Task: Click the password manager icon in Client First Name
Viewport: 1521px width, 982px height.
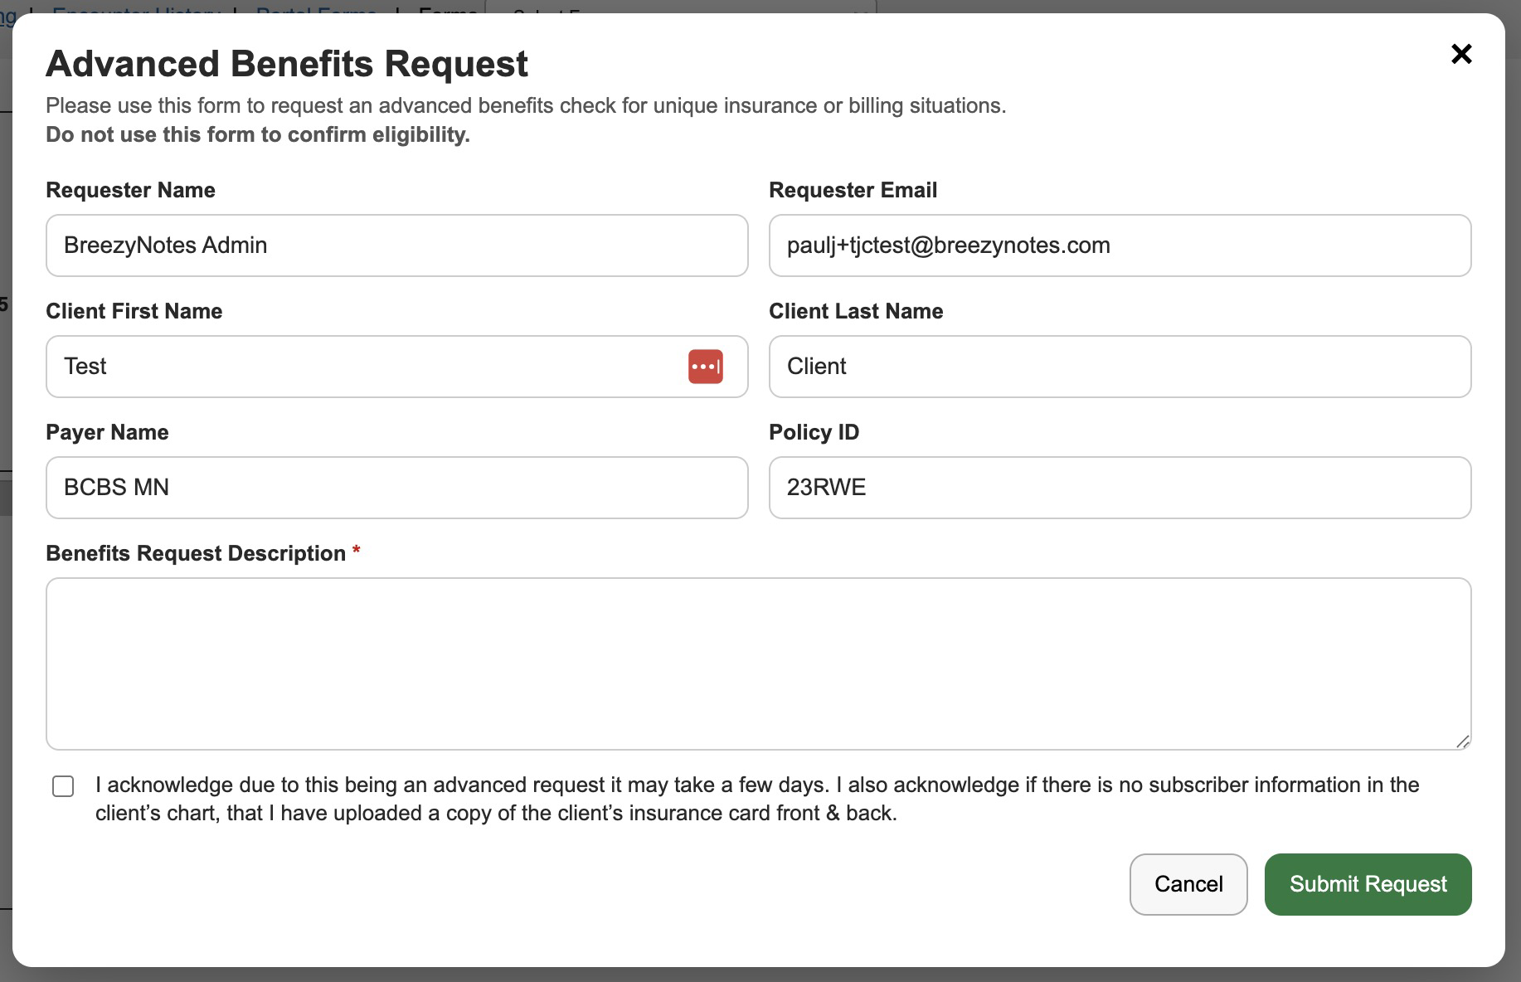Action: 705,367
